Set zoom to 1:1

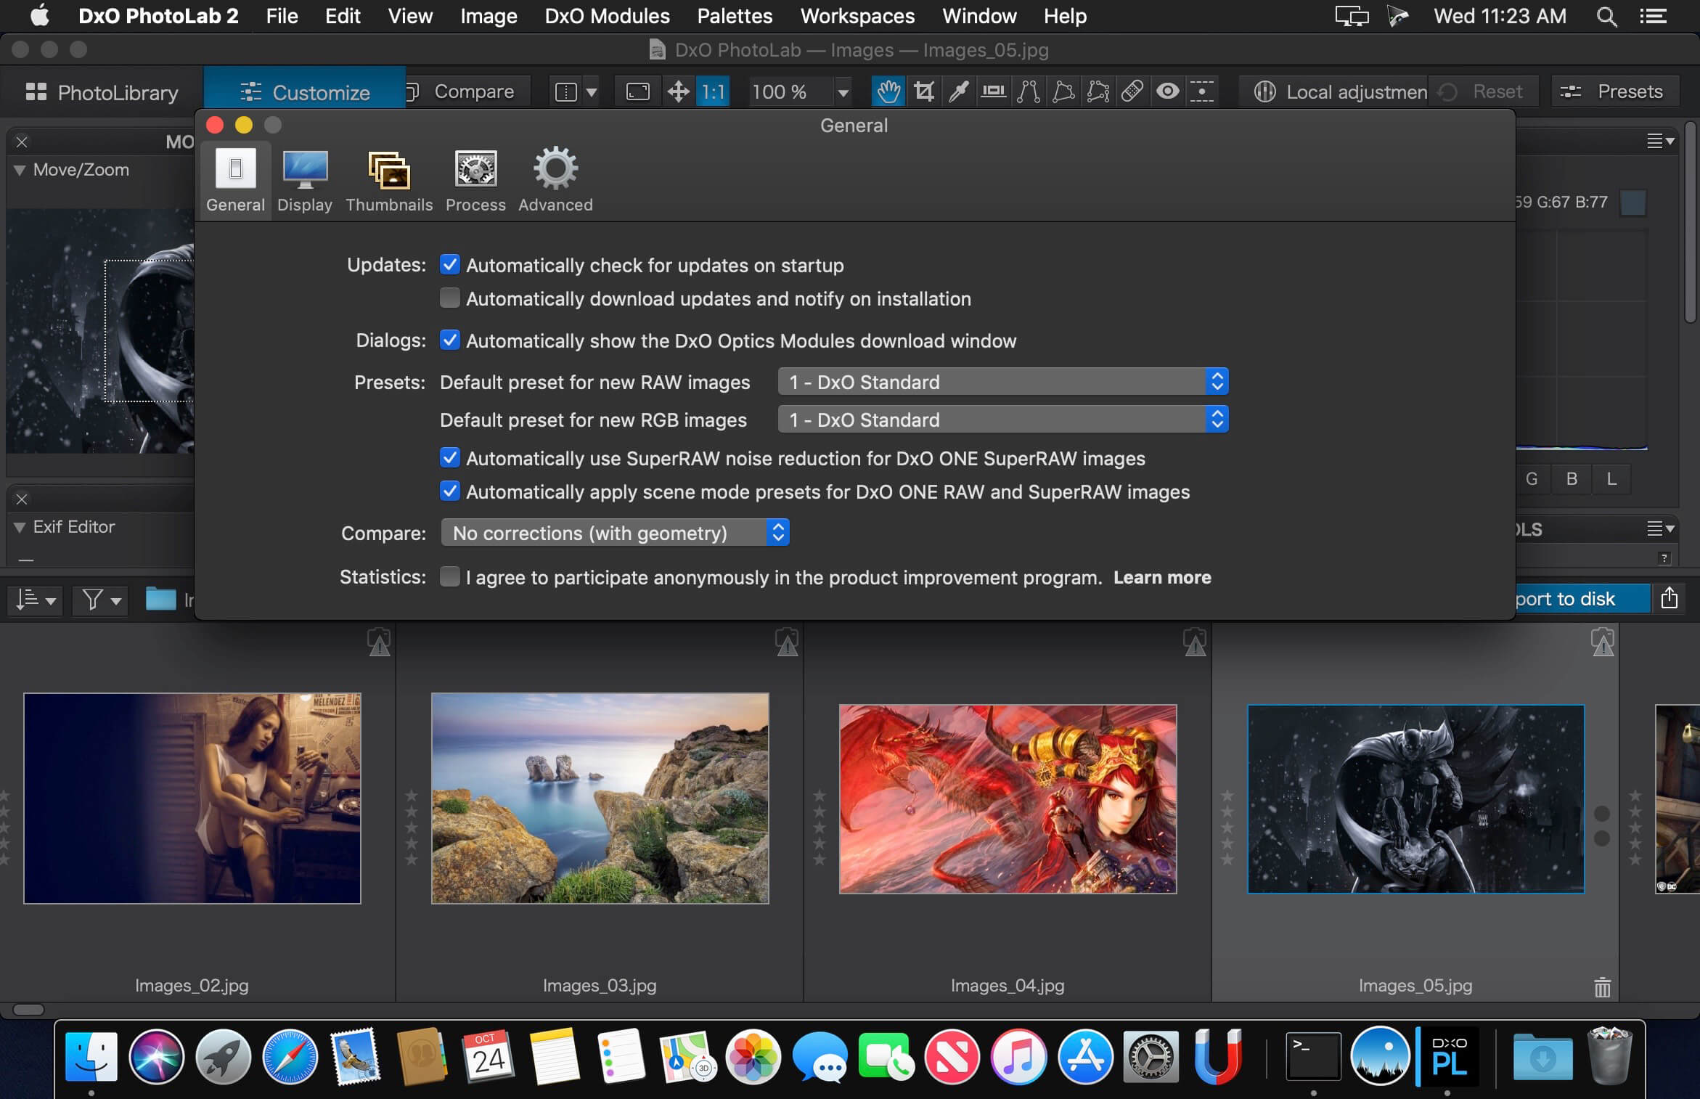click(713, 91)
